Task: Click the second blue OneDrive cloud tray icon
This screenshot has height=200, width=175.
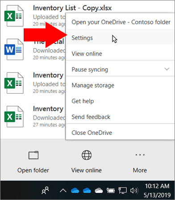Action: tap(87, 190)
